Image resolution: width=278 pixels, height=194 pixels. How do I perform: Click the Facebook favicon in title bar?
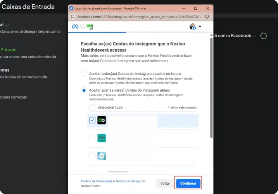pyautogui.click(x=71, y=9)
